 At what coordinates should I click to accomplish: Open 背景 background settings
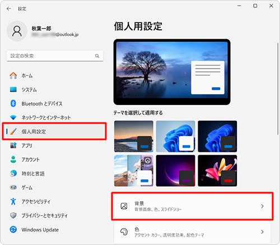click(192, 206)
